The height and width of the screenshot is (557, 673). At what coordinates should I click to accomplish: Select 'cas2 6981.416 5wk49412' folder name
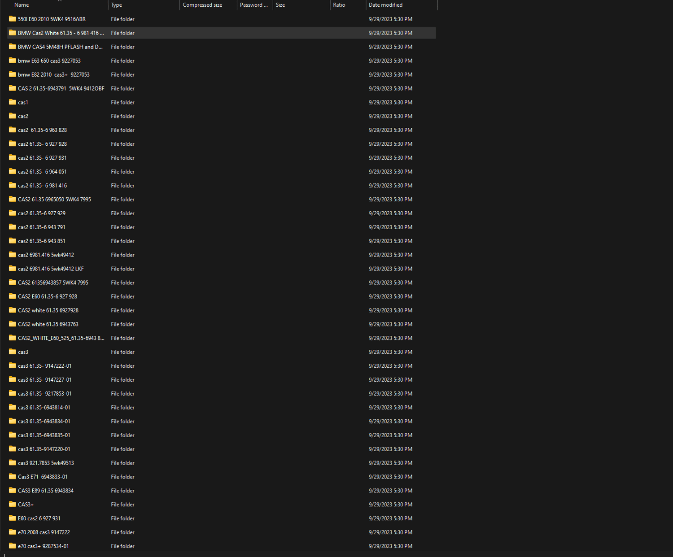tap(46, 255)
